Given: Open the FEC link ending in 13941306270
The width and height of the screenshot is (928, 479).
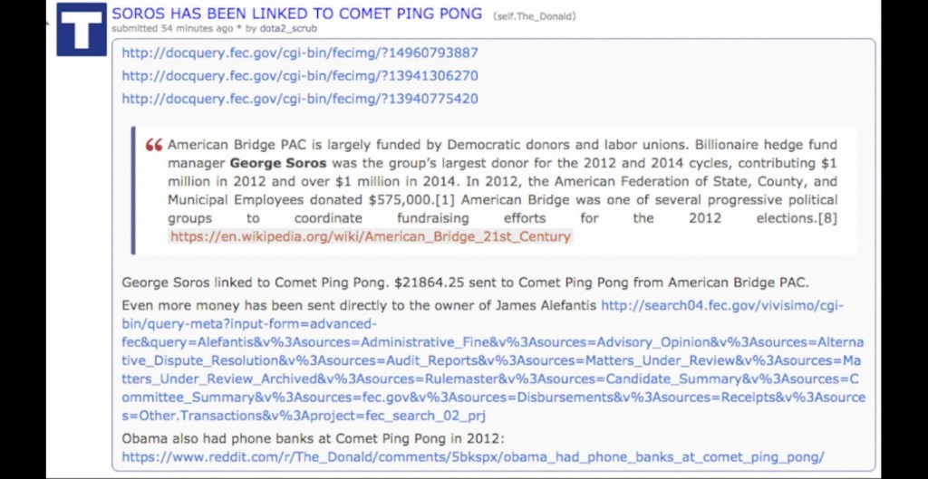Looking at the screenshot, I should [300, 76].
